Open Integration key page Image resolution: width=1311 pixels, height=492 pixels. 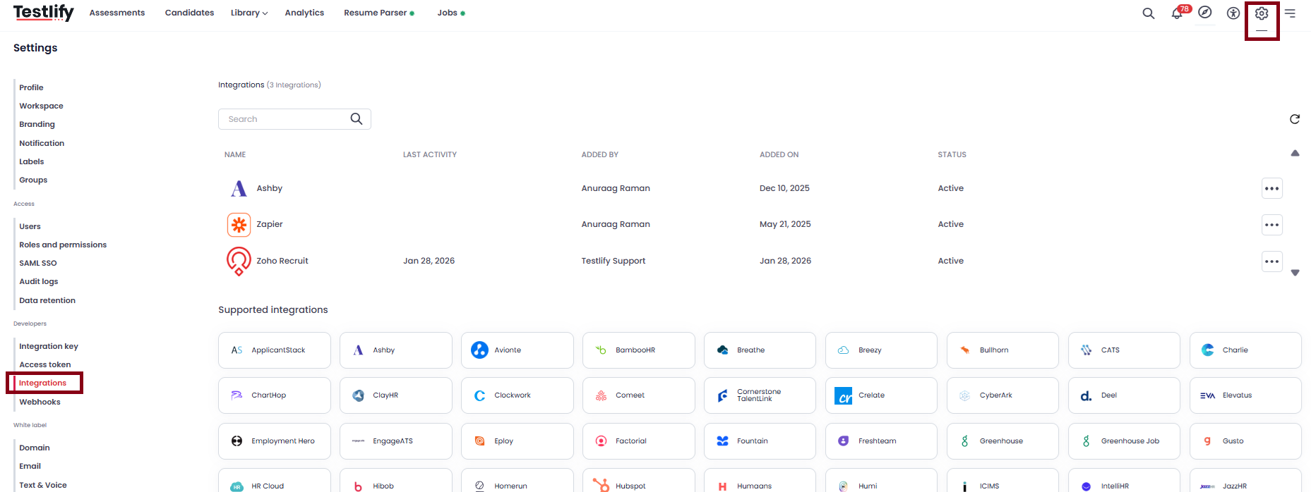[x=49, y=346]
